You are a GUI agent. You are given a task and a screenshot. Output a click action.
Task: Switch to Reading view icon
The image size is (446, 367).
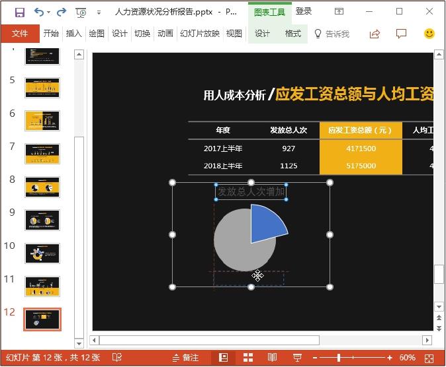coord(272,357)
